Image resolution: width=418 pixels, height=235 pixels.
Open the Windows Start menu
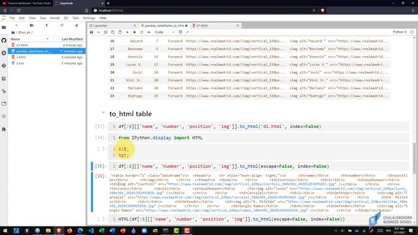(x=5, y=230)
